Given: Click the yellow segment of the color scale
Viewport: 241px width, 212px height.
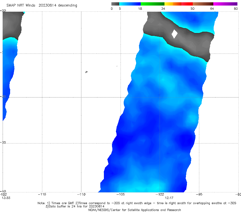Looking at the screenshot, I should 169,4.
